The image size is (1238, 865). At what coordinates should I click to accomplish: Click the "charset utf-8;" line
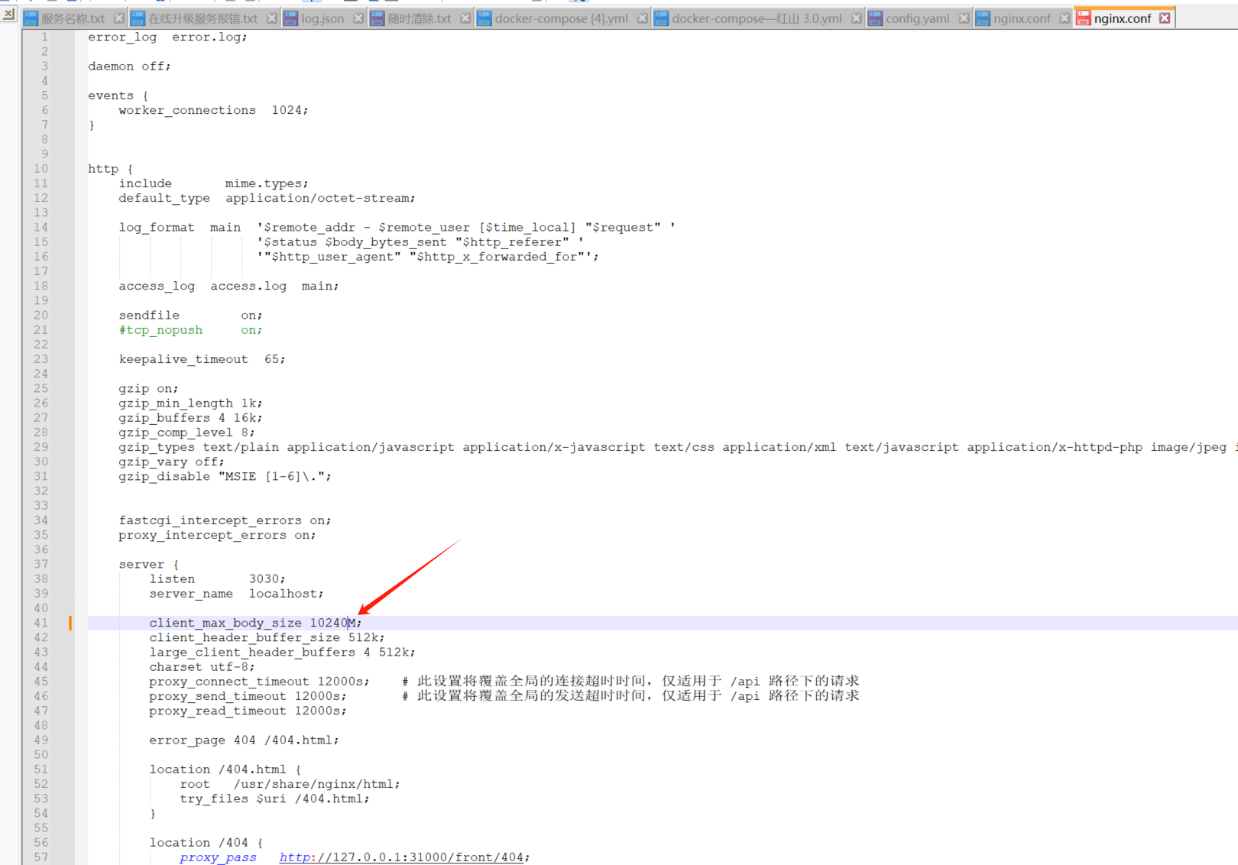click(202, 667)
